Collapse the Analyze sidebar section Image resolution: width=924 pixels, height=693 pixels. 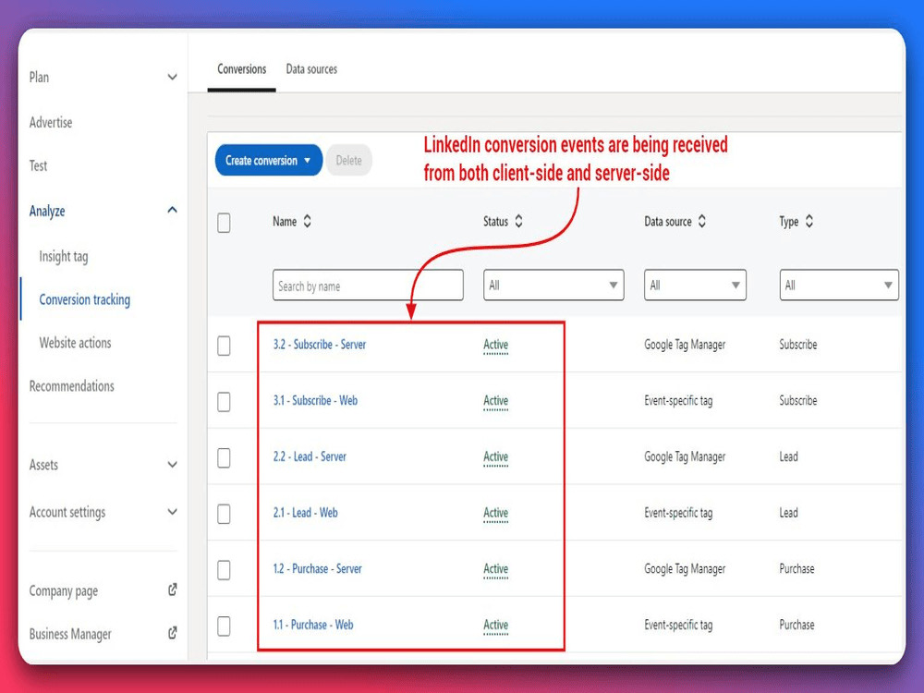(172, 210)
